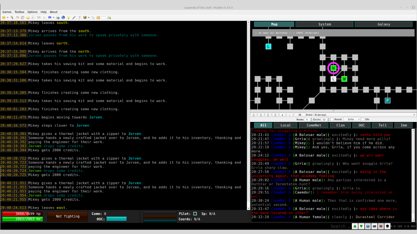Click the bomb emergency stop icon

387,226
